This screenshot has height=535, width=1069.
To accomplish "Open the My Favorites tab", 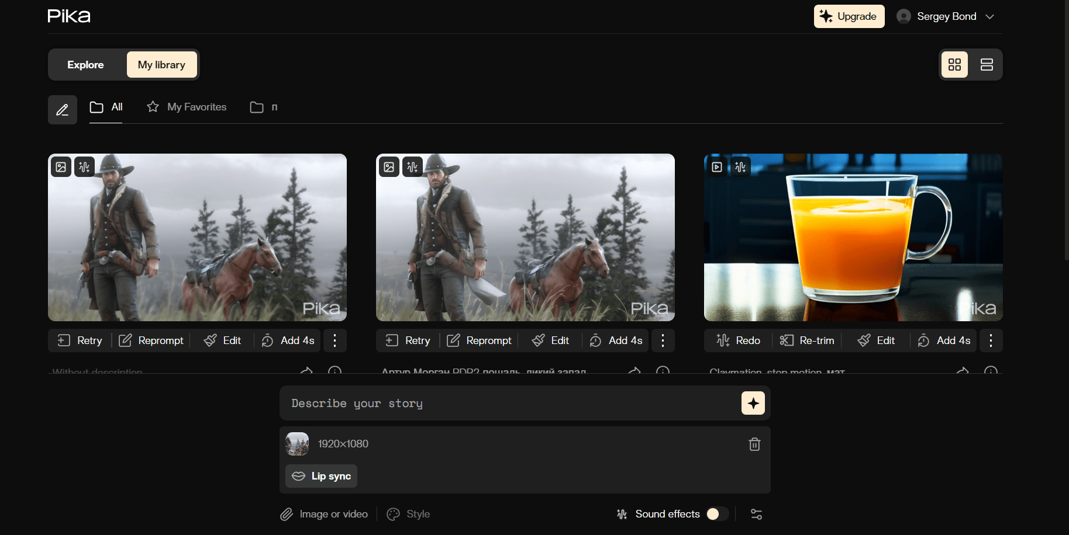I will 187,107.
